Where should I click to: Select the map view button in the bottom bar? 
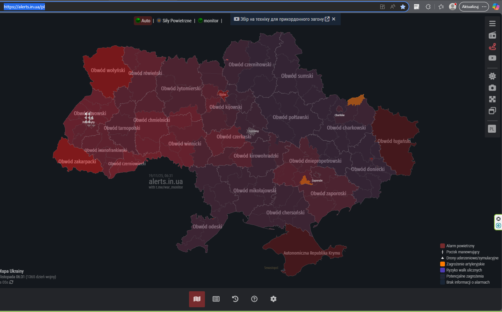[197, 299]
